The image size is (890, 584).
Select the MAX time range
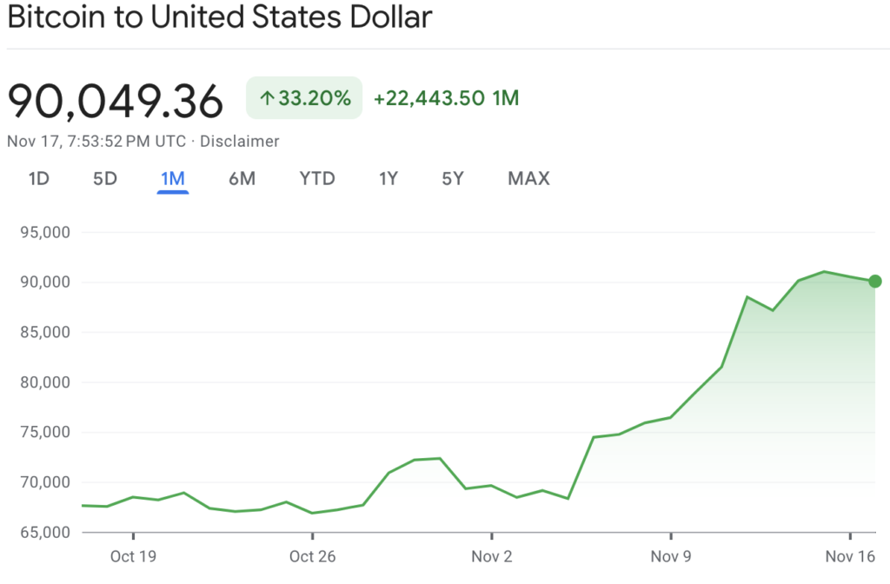(x=528, y=179)
